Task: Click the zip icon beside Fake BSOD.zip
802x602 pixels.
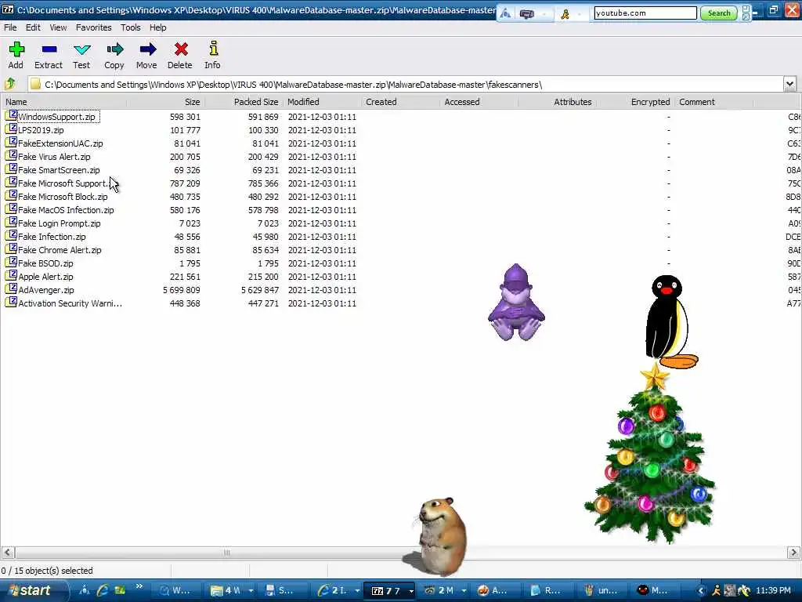Action: pyautogui.click(x=11, y=263)
